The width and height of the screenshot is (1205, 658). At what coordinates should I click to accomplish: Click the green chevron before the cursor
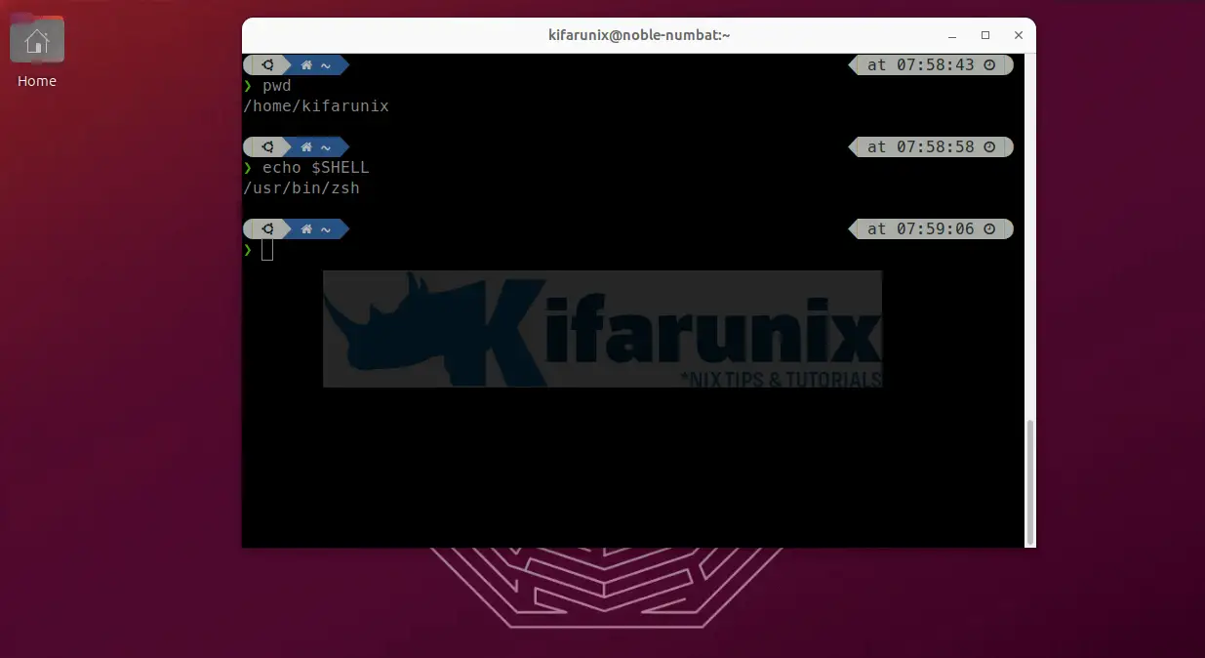[248, 251]
